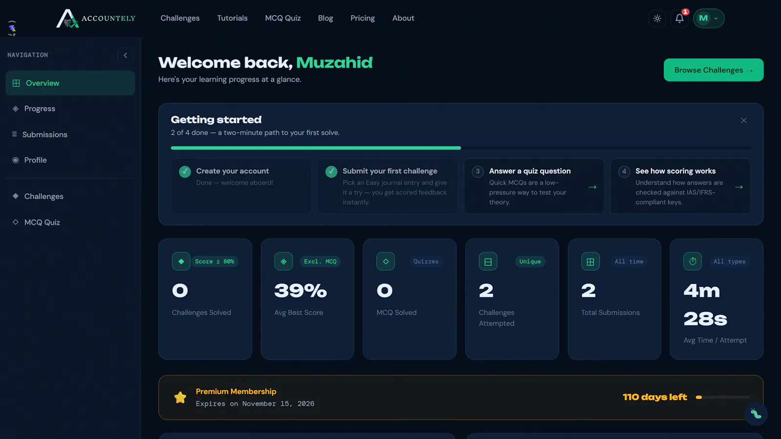Open Challenges in the sidebar
Screen dimensions: 781x439
point(70,196)
